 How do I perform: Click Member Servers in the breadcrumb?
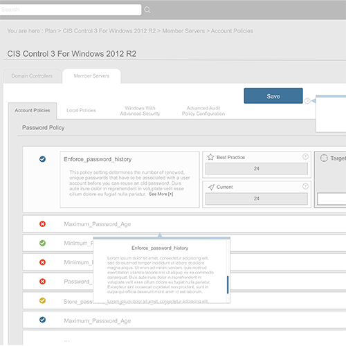coord(183,31)
